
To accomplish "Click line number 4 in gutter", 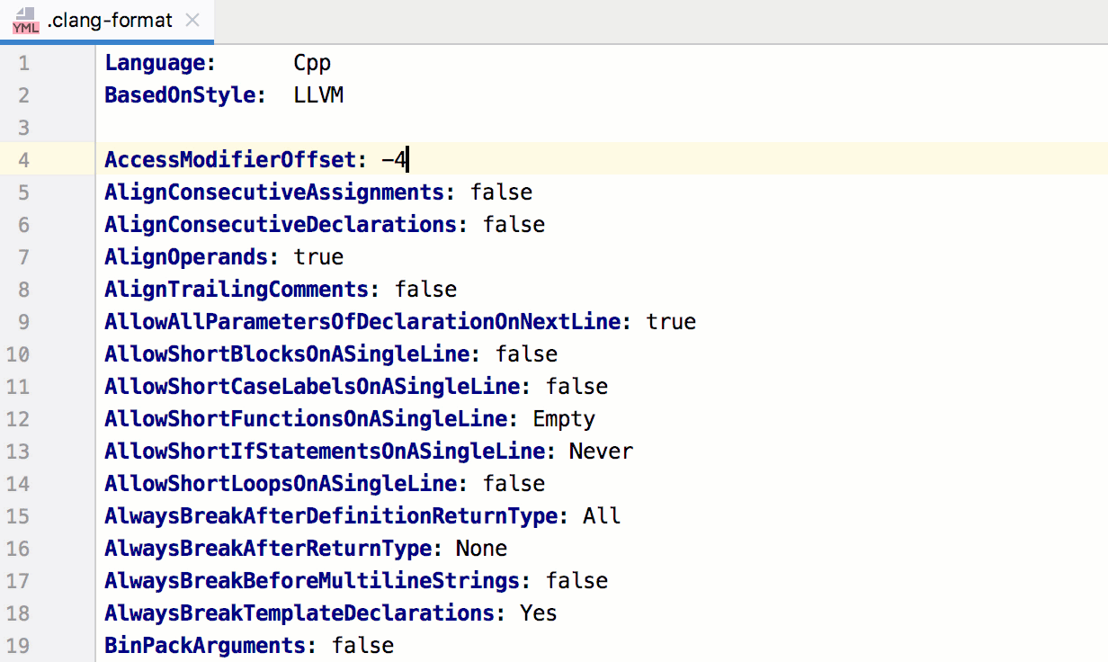I will pyautogui.click(x=23, y=160).
